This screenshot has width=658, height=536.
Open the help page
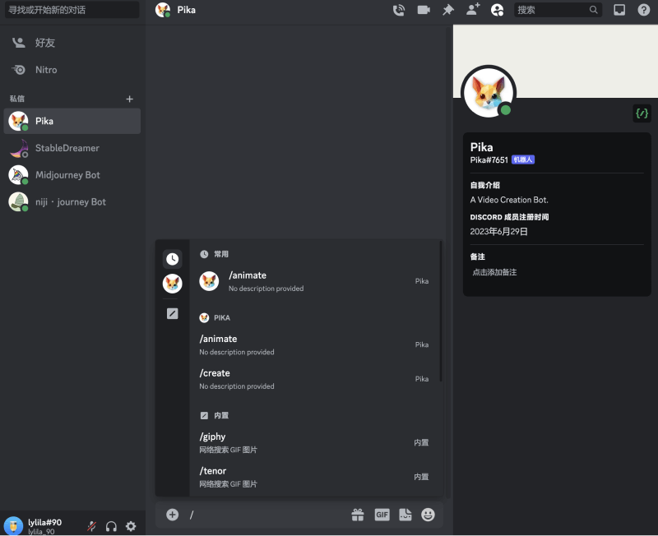coord(643,10)
